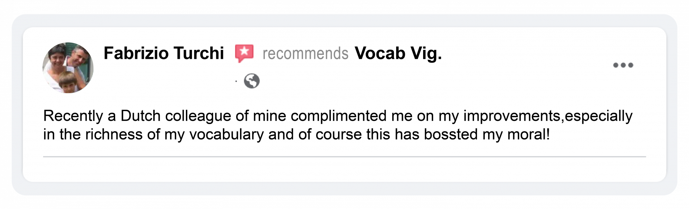Open the Vocab Vig. page link
The image size is (689, 209).
[x=398, y=53]
